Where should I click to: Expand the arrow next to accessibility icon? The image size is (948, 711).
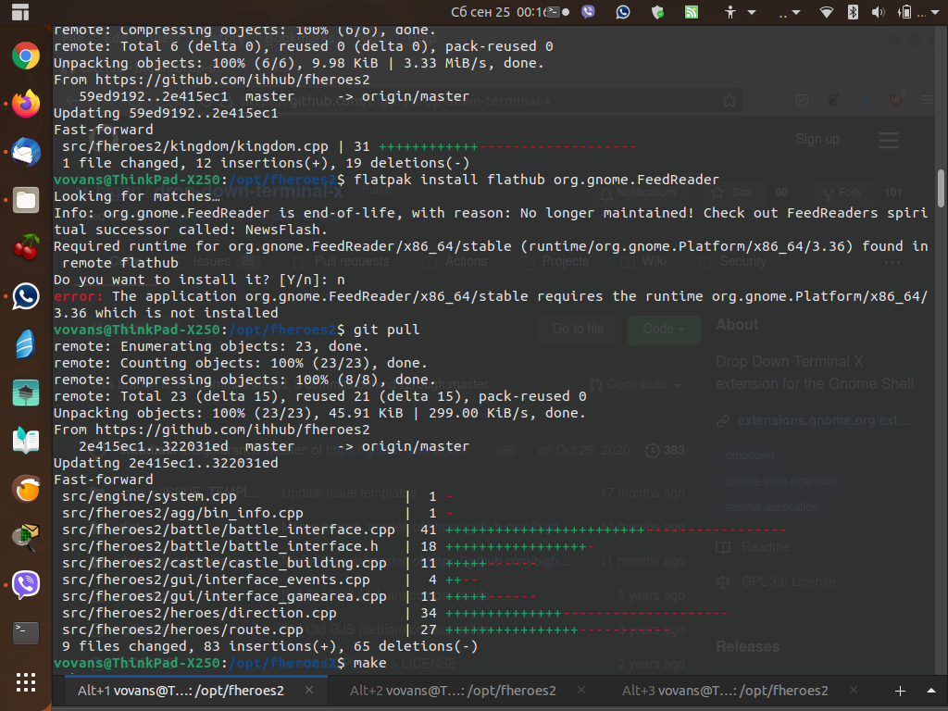click(752, 12)
